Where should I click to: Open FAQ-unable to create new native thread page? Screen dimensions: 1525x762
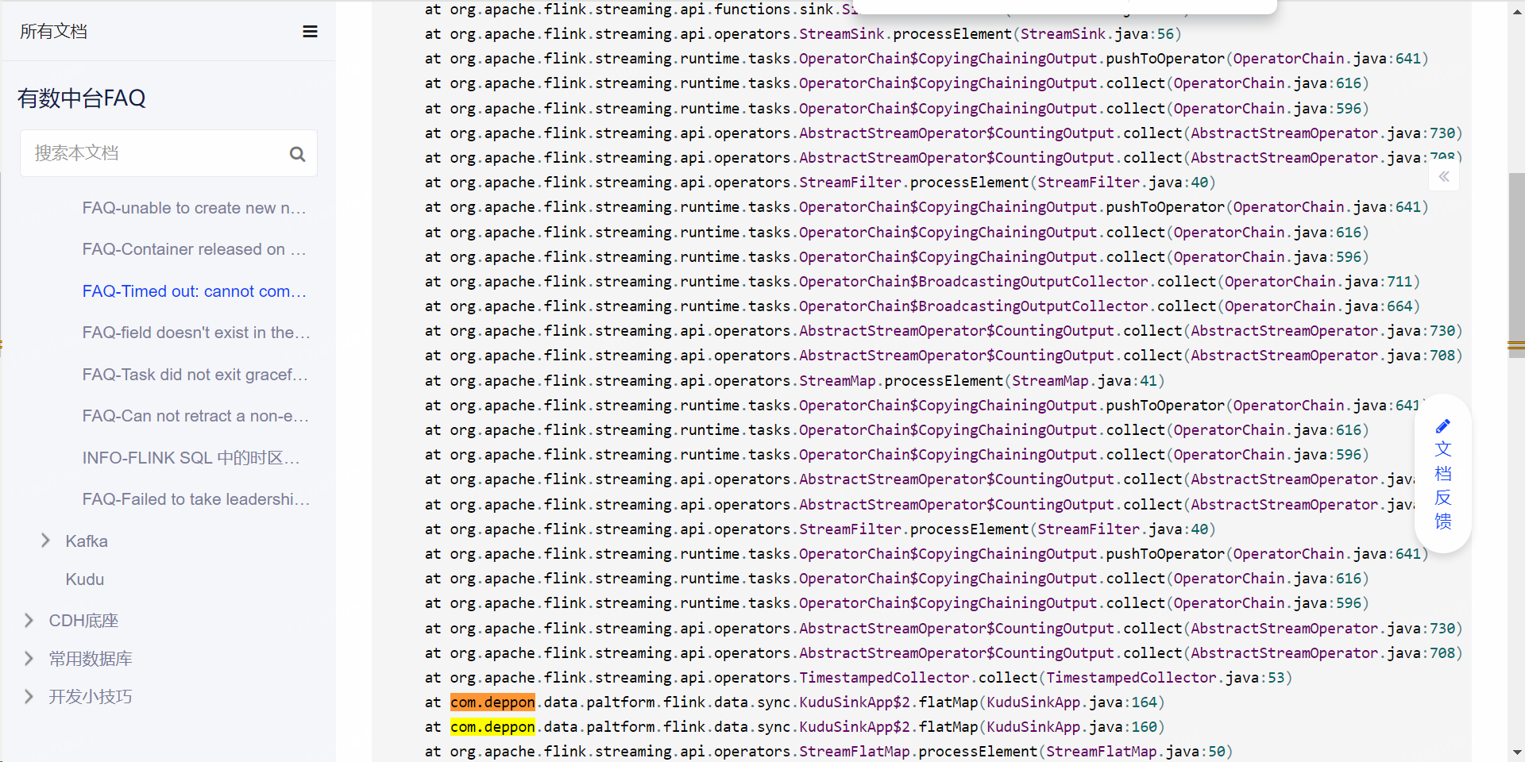[194, 208]
